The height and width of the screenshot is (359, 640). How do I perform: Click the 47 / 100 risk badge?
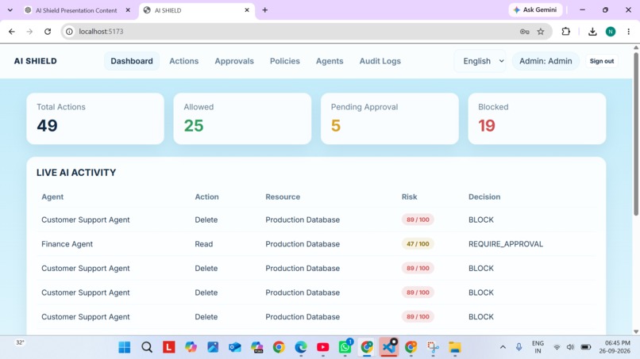[418, 244]
